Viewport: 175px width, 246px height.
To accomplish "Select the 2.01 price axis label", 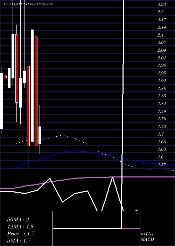I will coord(162,58).
